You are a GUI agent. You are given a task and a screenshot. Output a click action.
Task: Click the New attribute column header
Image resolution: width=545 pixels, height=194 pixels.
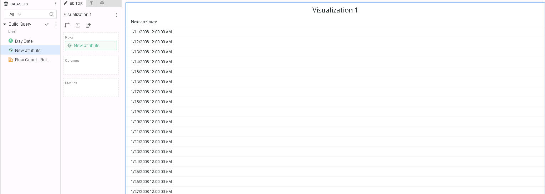click(x=144, y=22)
